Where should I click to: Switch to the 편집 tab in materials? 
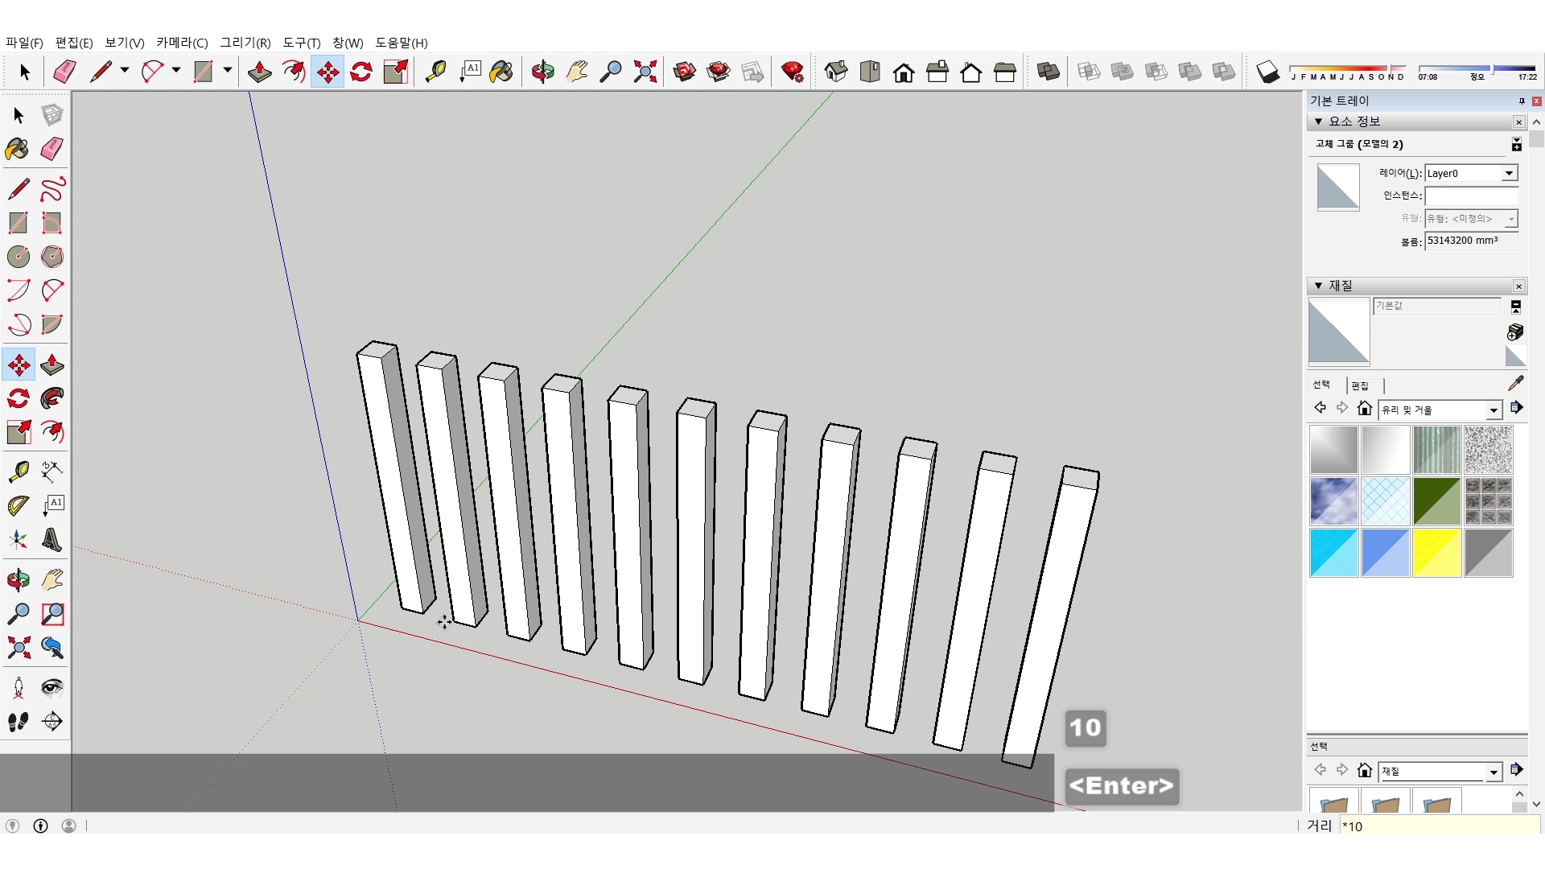click(x=1360, y=385)
